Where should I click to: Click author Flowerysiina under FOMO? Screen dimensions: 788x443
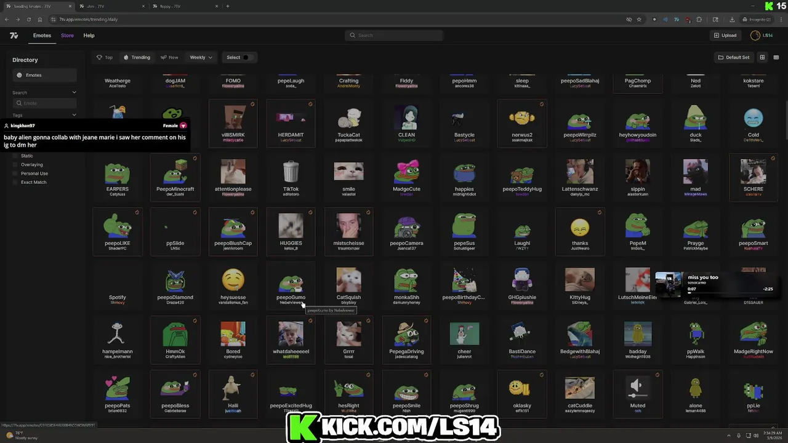click(233, 86)
